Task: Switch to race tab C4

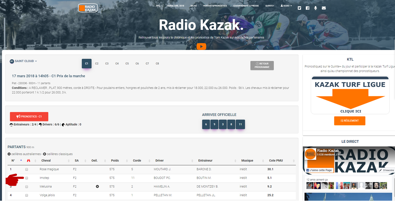Action: coord(117,64)
